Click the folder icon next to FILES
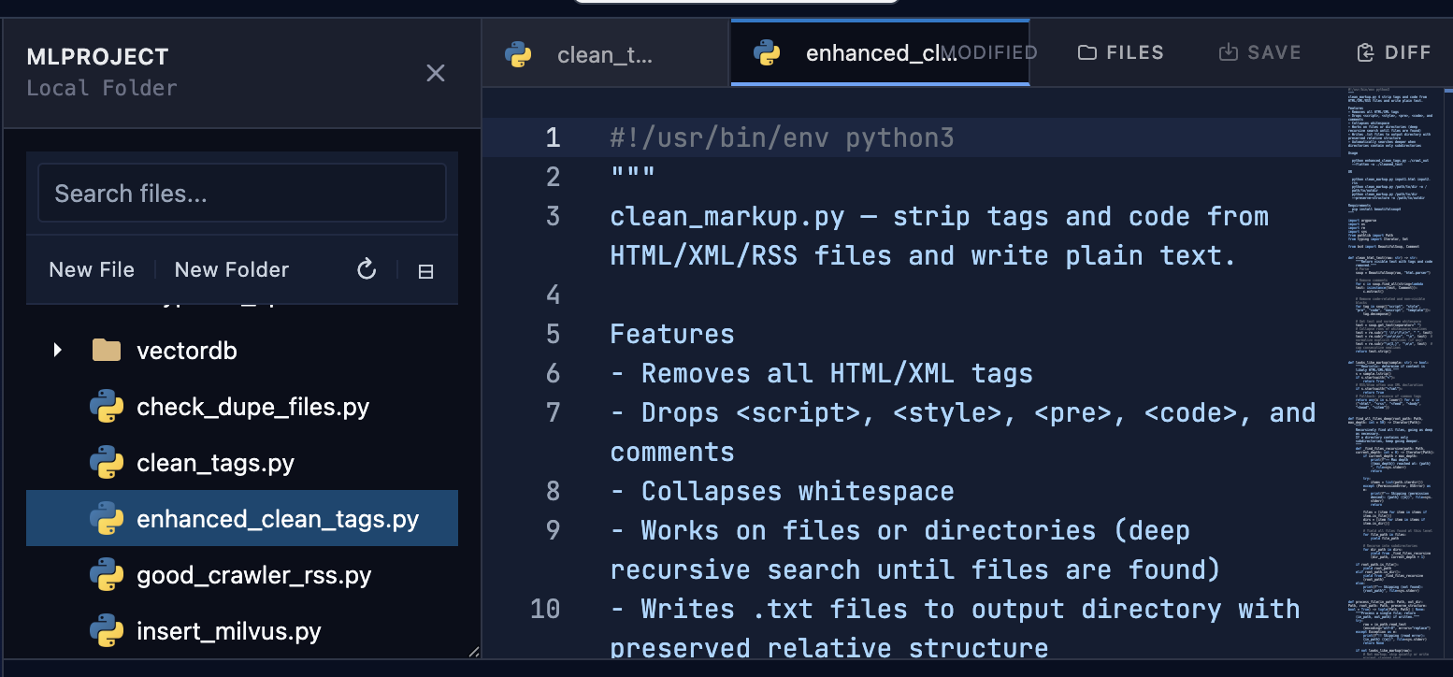 click(x=1089, y=52)
